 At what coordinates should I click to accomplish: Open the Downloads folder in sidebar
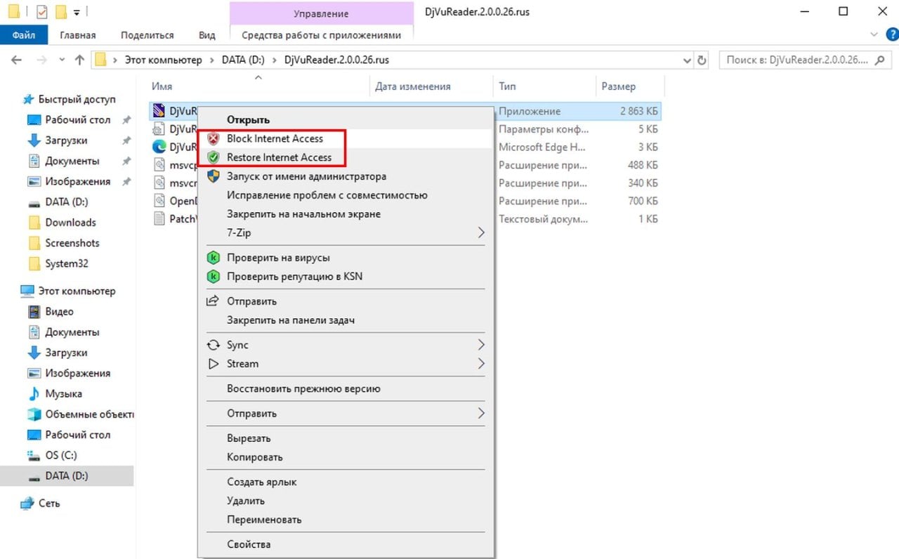pyautogui.click(x=70, y=223)
